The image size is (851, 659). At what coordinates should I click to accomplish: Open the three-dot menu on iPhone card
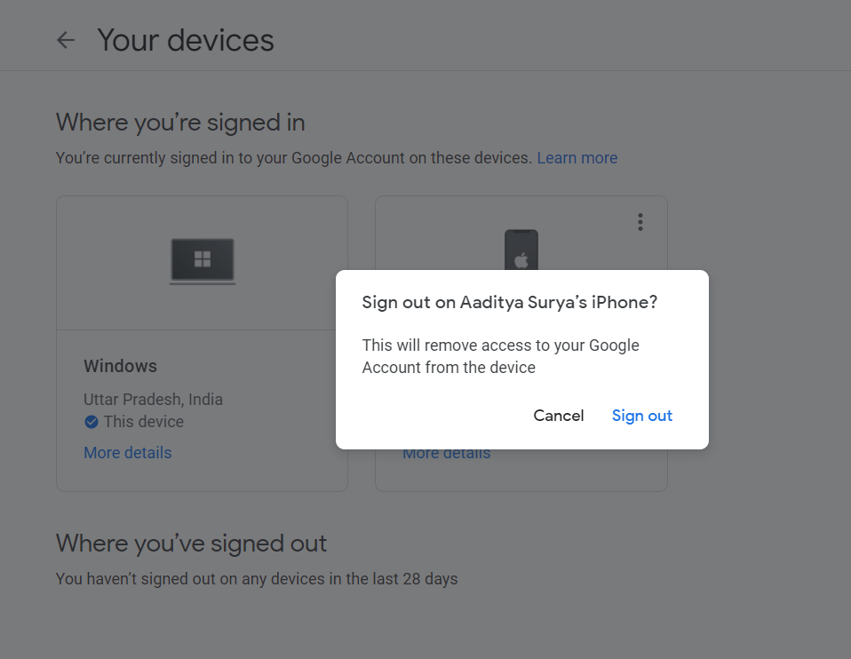[x=640, y=222]
